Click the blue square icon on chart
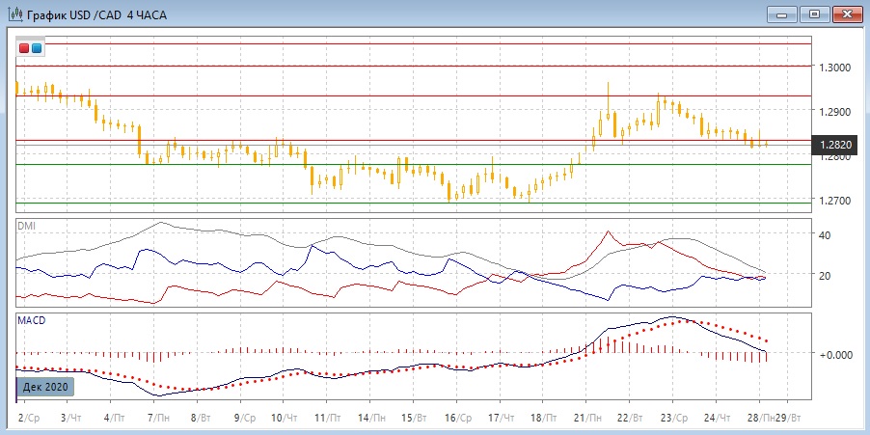This screenshot has height=435, width=870. point(37,47)
